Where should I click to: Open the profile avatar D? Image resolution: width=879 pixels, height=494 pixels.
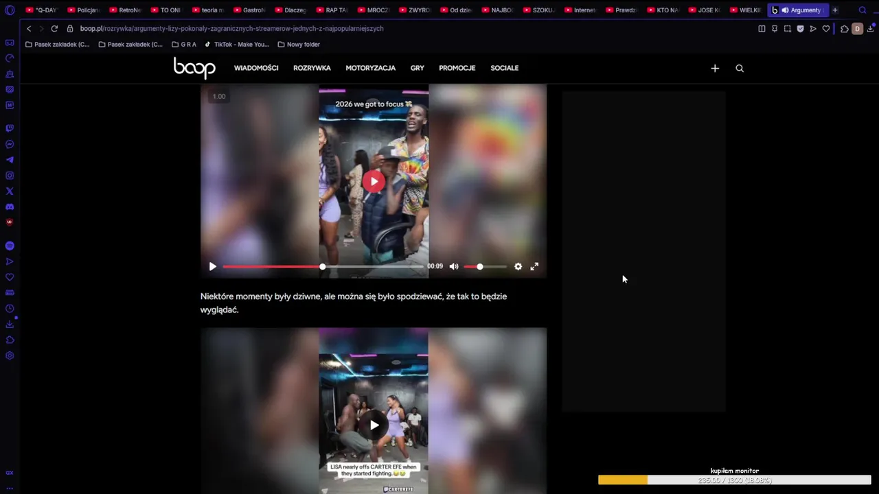[x=857, y=29]
